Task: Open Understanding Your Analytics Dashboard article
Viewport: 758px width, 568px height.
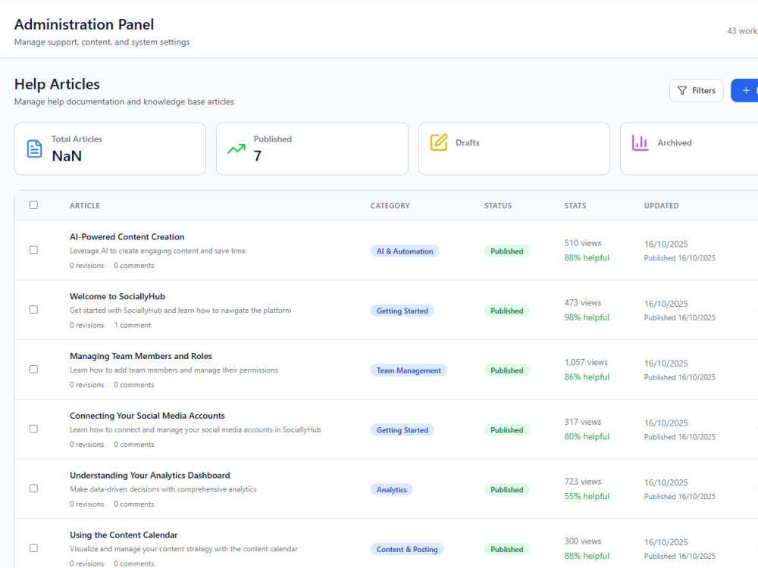Action: pyautogui.click(x=150, y=476)
